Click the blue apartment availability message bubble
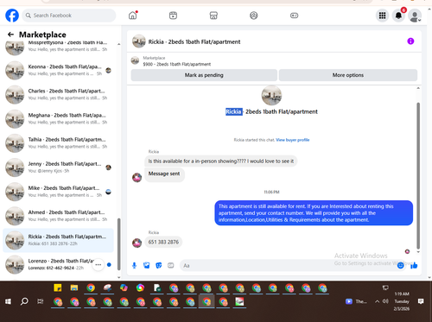 [314, 213]
